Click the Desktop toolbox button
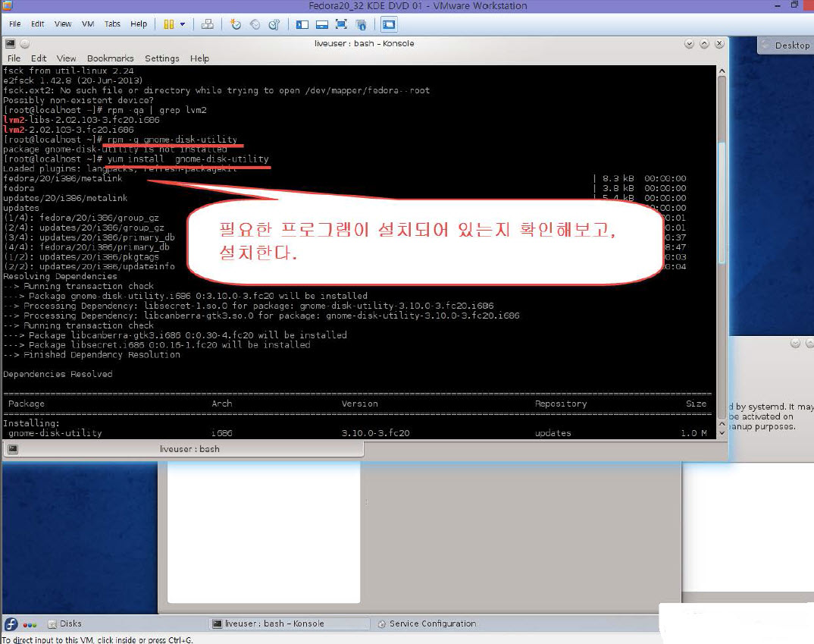 786,46
